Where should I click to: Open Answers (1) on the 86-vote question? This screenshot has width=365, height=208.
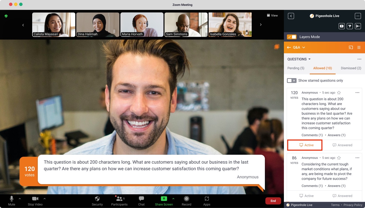[x=336, y=186]
